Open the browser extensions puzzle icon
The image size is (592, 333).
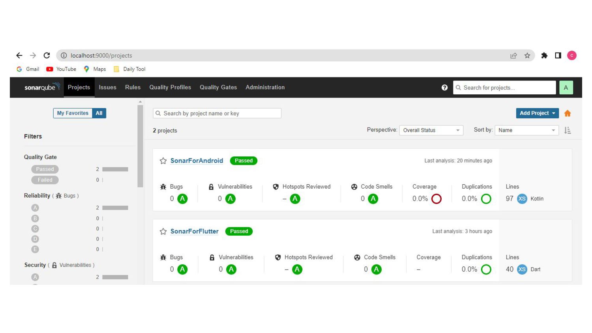[544, 56]
